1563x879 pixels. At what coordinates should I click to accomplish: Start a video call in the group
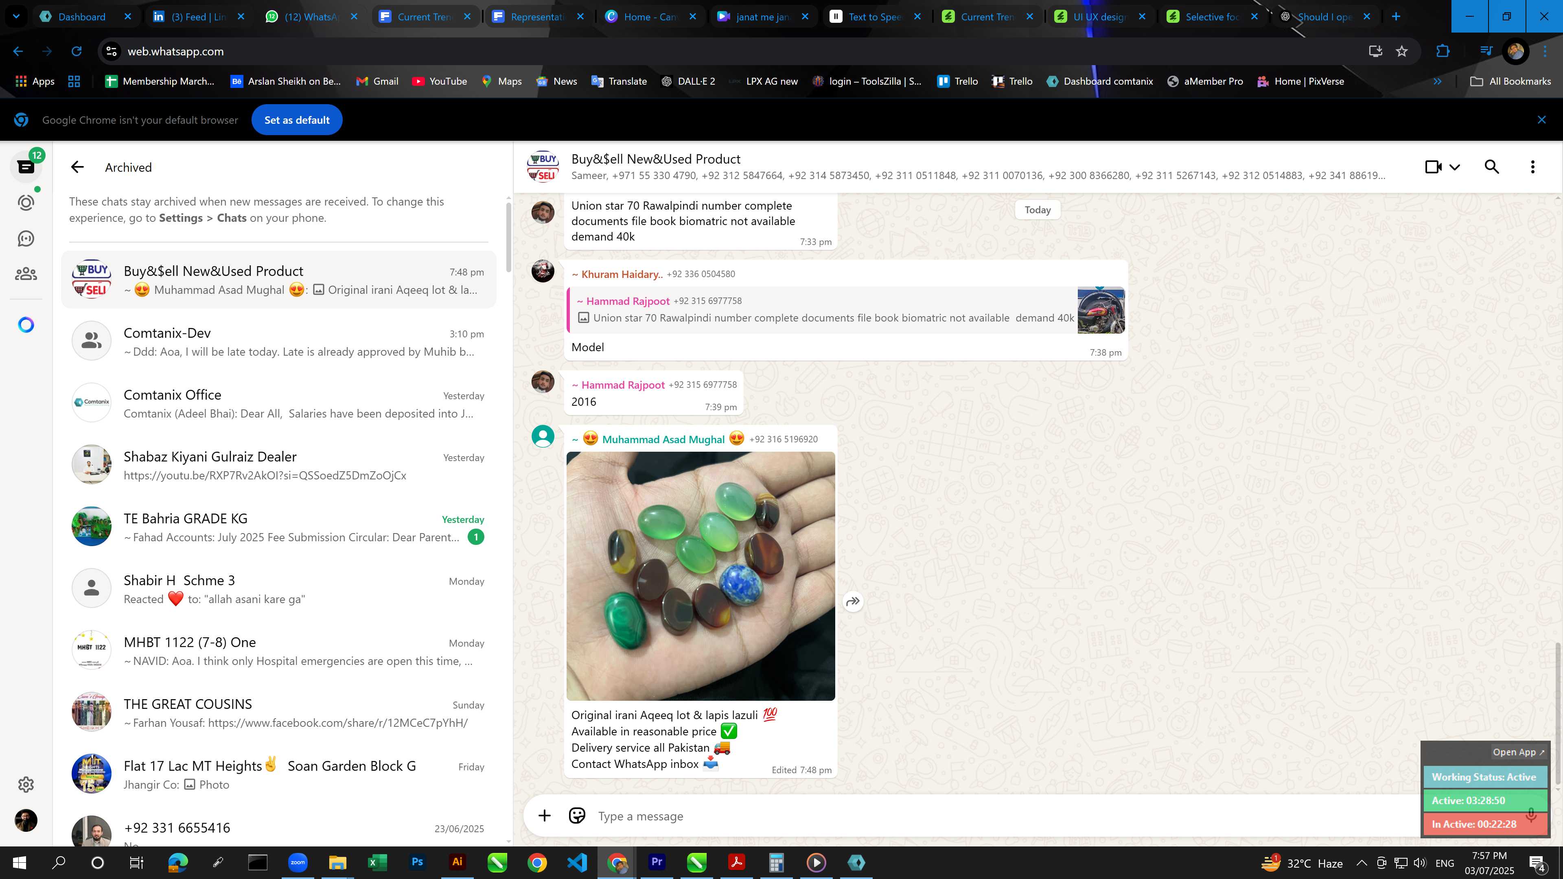pyautogui.click(x=1433, y=167)
